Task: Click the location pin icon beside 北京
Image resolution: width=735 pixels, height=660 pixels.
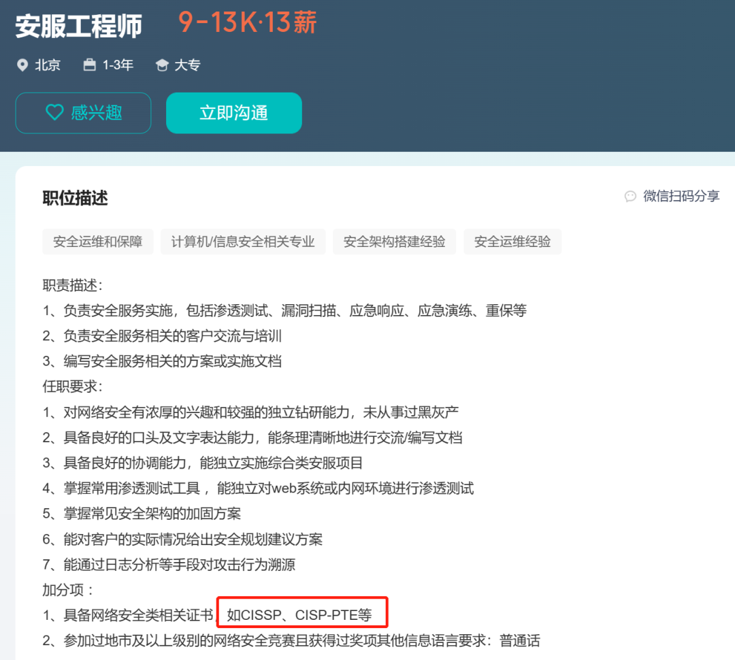Action: click(x=22, y=65)
